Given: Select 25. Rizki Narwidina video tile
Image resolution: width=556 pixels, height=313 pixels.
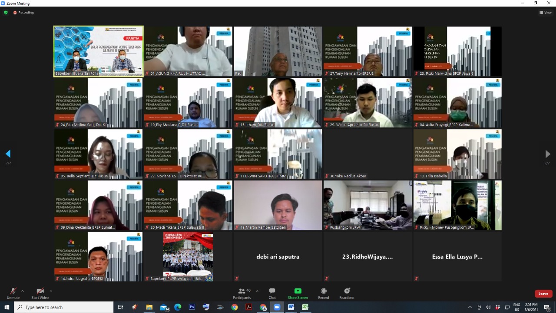Looking at the screenshot, I should pos(458,51).
